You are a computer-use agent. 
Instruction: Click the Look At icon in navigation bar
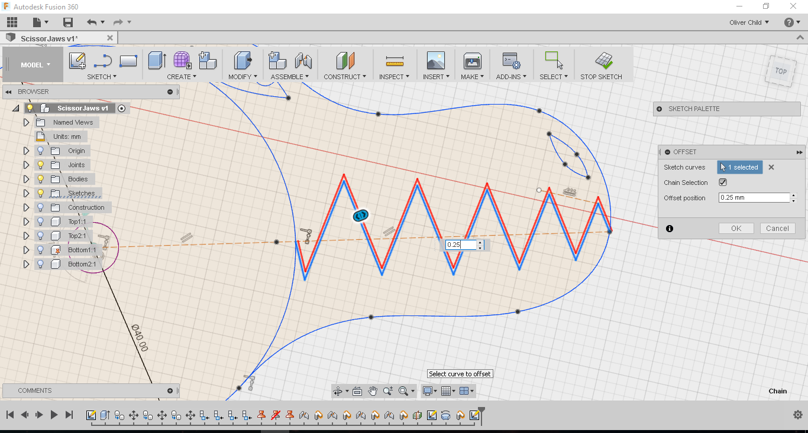tap(357, 391)
